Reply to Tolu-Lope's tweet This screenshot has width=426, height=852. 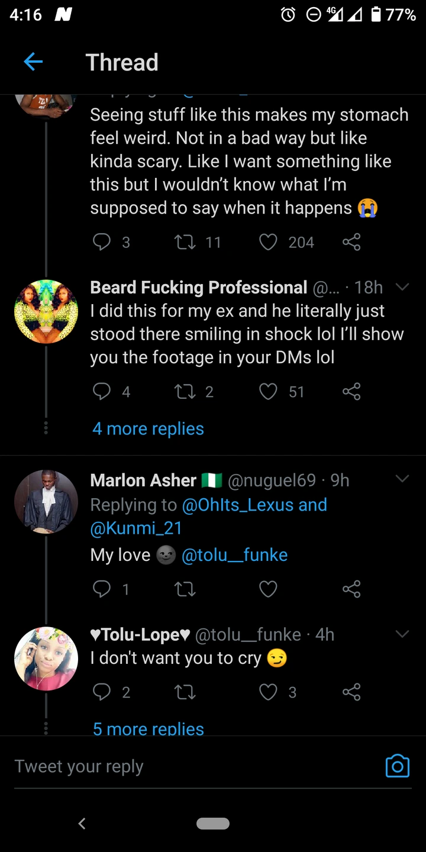pos(102,692)
